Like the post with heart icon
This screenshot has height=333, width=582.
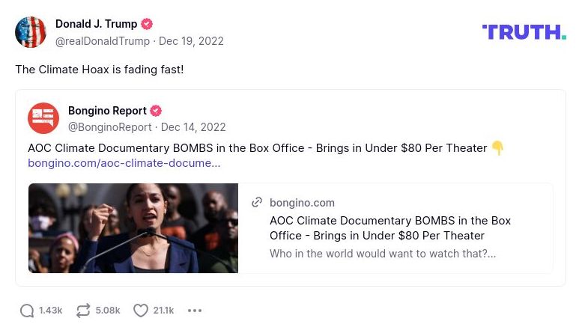[140, 311]
